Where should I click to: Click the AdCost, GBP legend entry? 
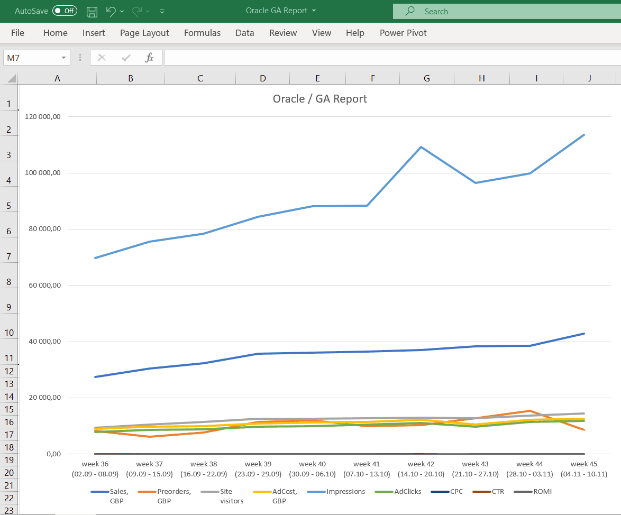(x=275, y=496)
